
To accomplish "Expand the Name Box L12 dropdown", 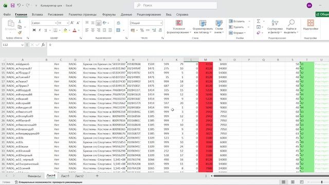I will (22, 45).
